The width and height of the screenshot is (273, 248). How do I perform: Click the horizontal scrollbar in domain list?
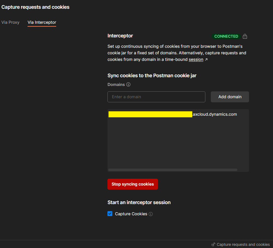[173, 170]
